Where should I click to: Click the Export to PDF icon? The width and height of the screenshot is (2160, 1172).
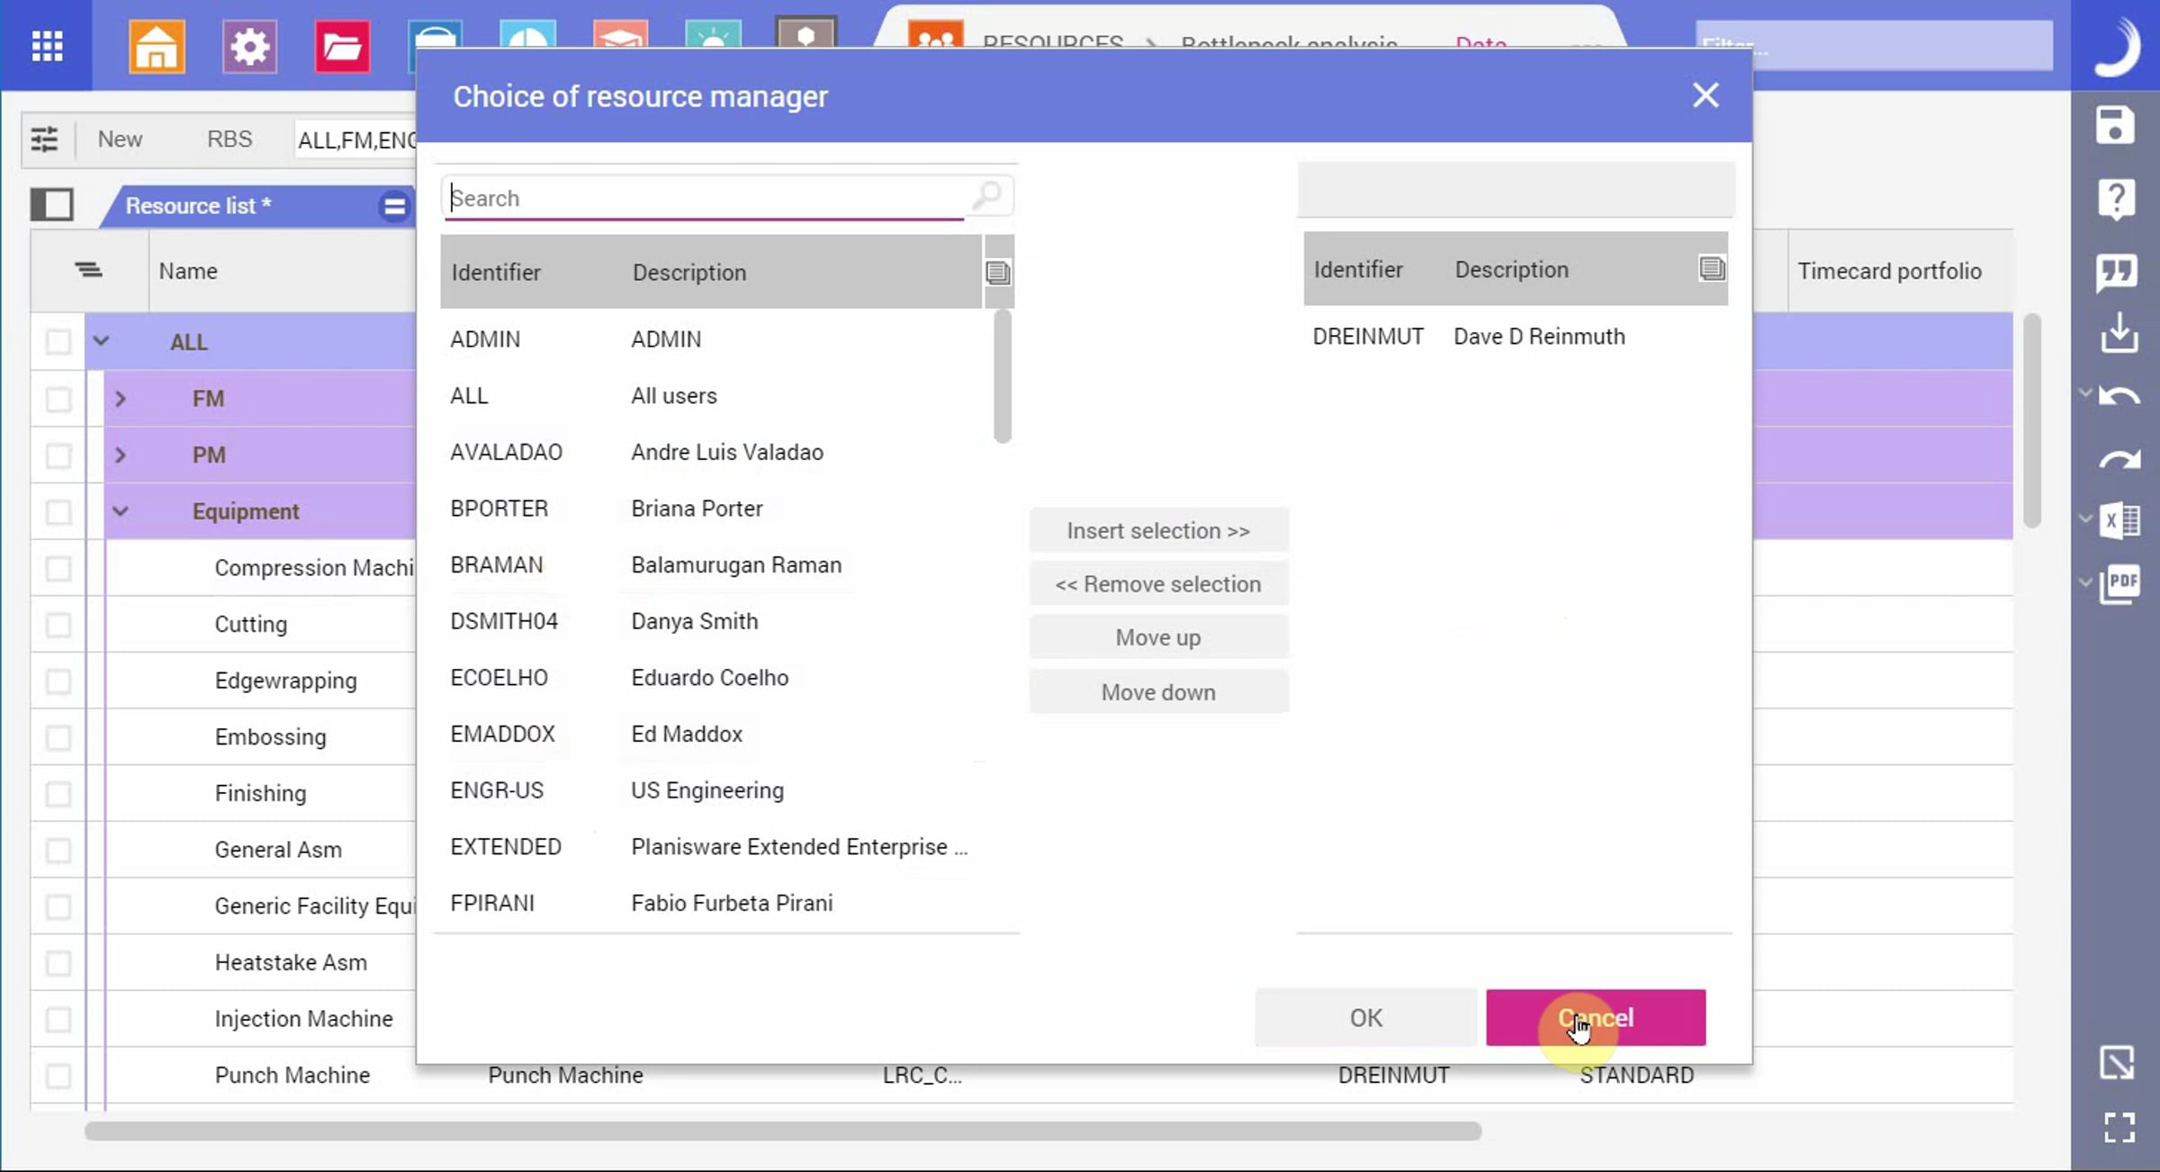pos(2119,583)
